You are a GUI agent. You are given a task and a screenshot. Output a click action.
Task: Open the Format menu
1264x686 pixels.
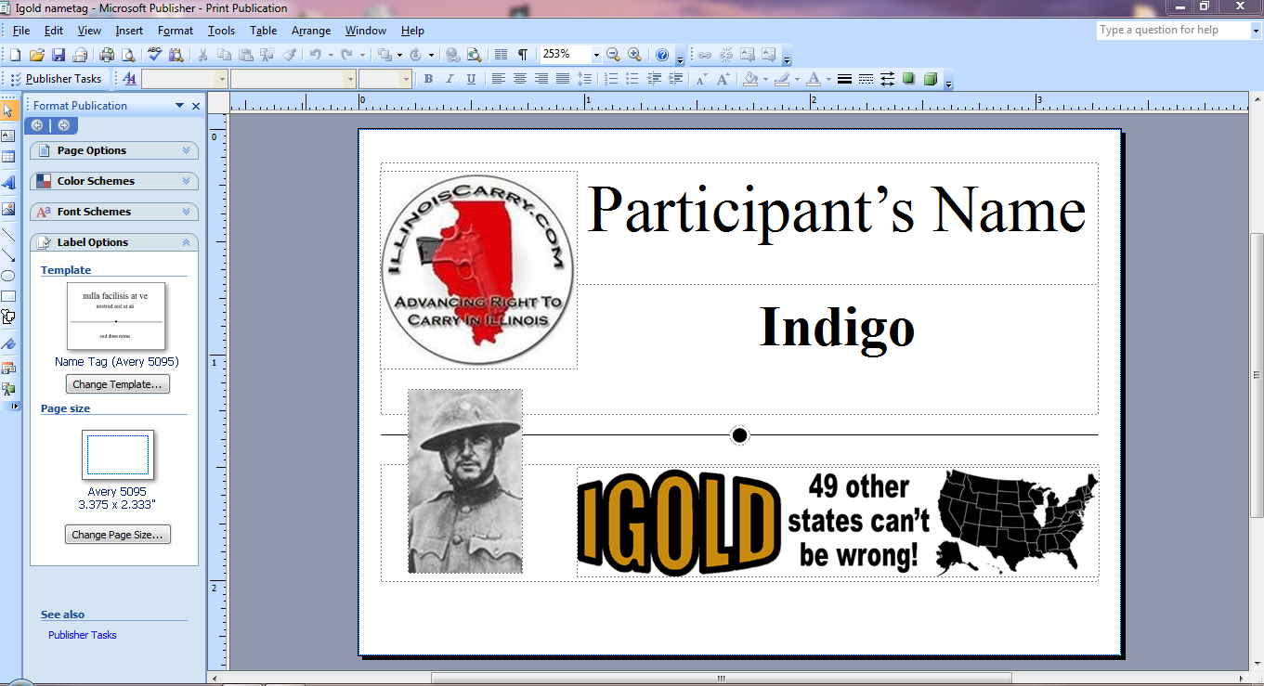pyautogui.click(x=176, y=31)
